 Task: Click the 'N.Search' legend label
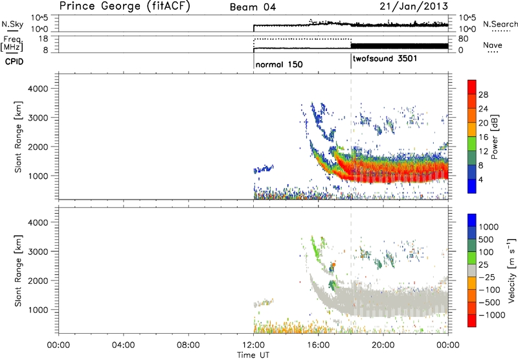(x=500, y=24)
